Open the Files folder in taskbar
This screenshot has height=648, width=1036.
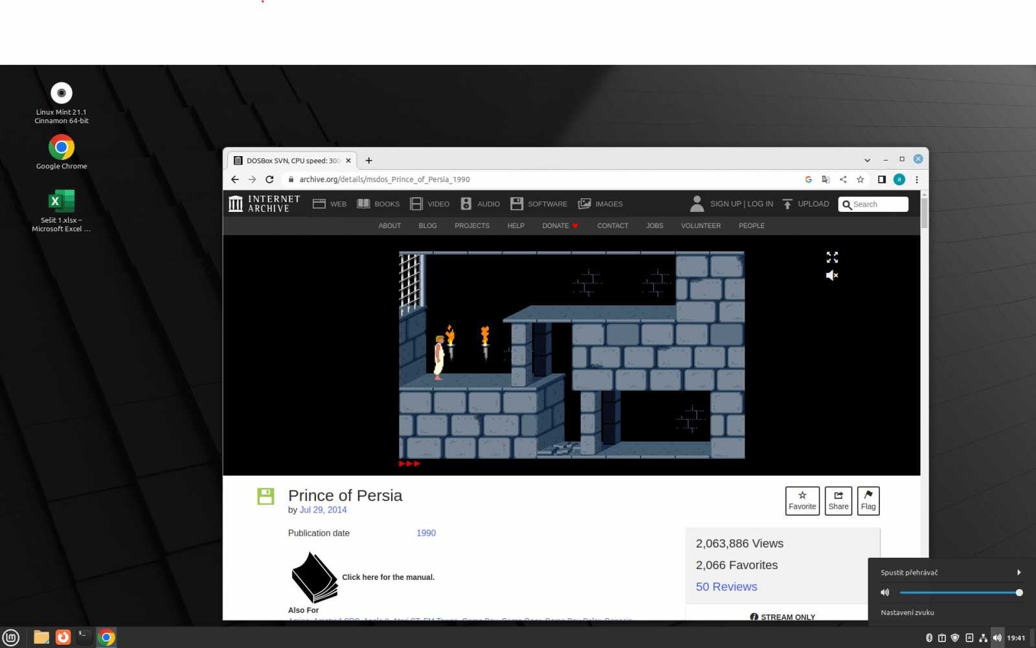pyautogui.click(x=41, y=638)
